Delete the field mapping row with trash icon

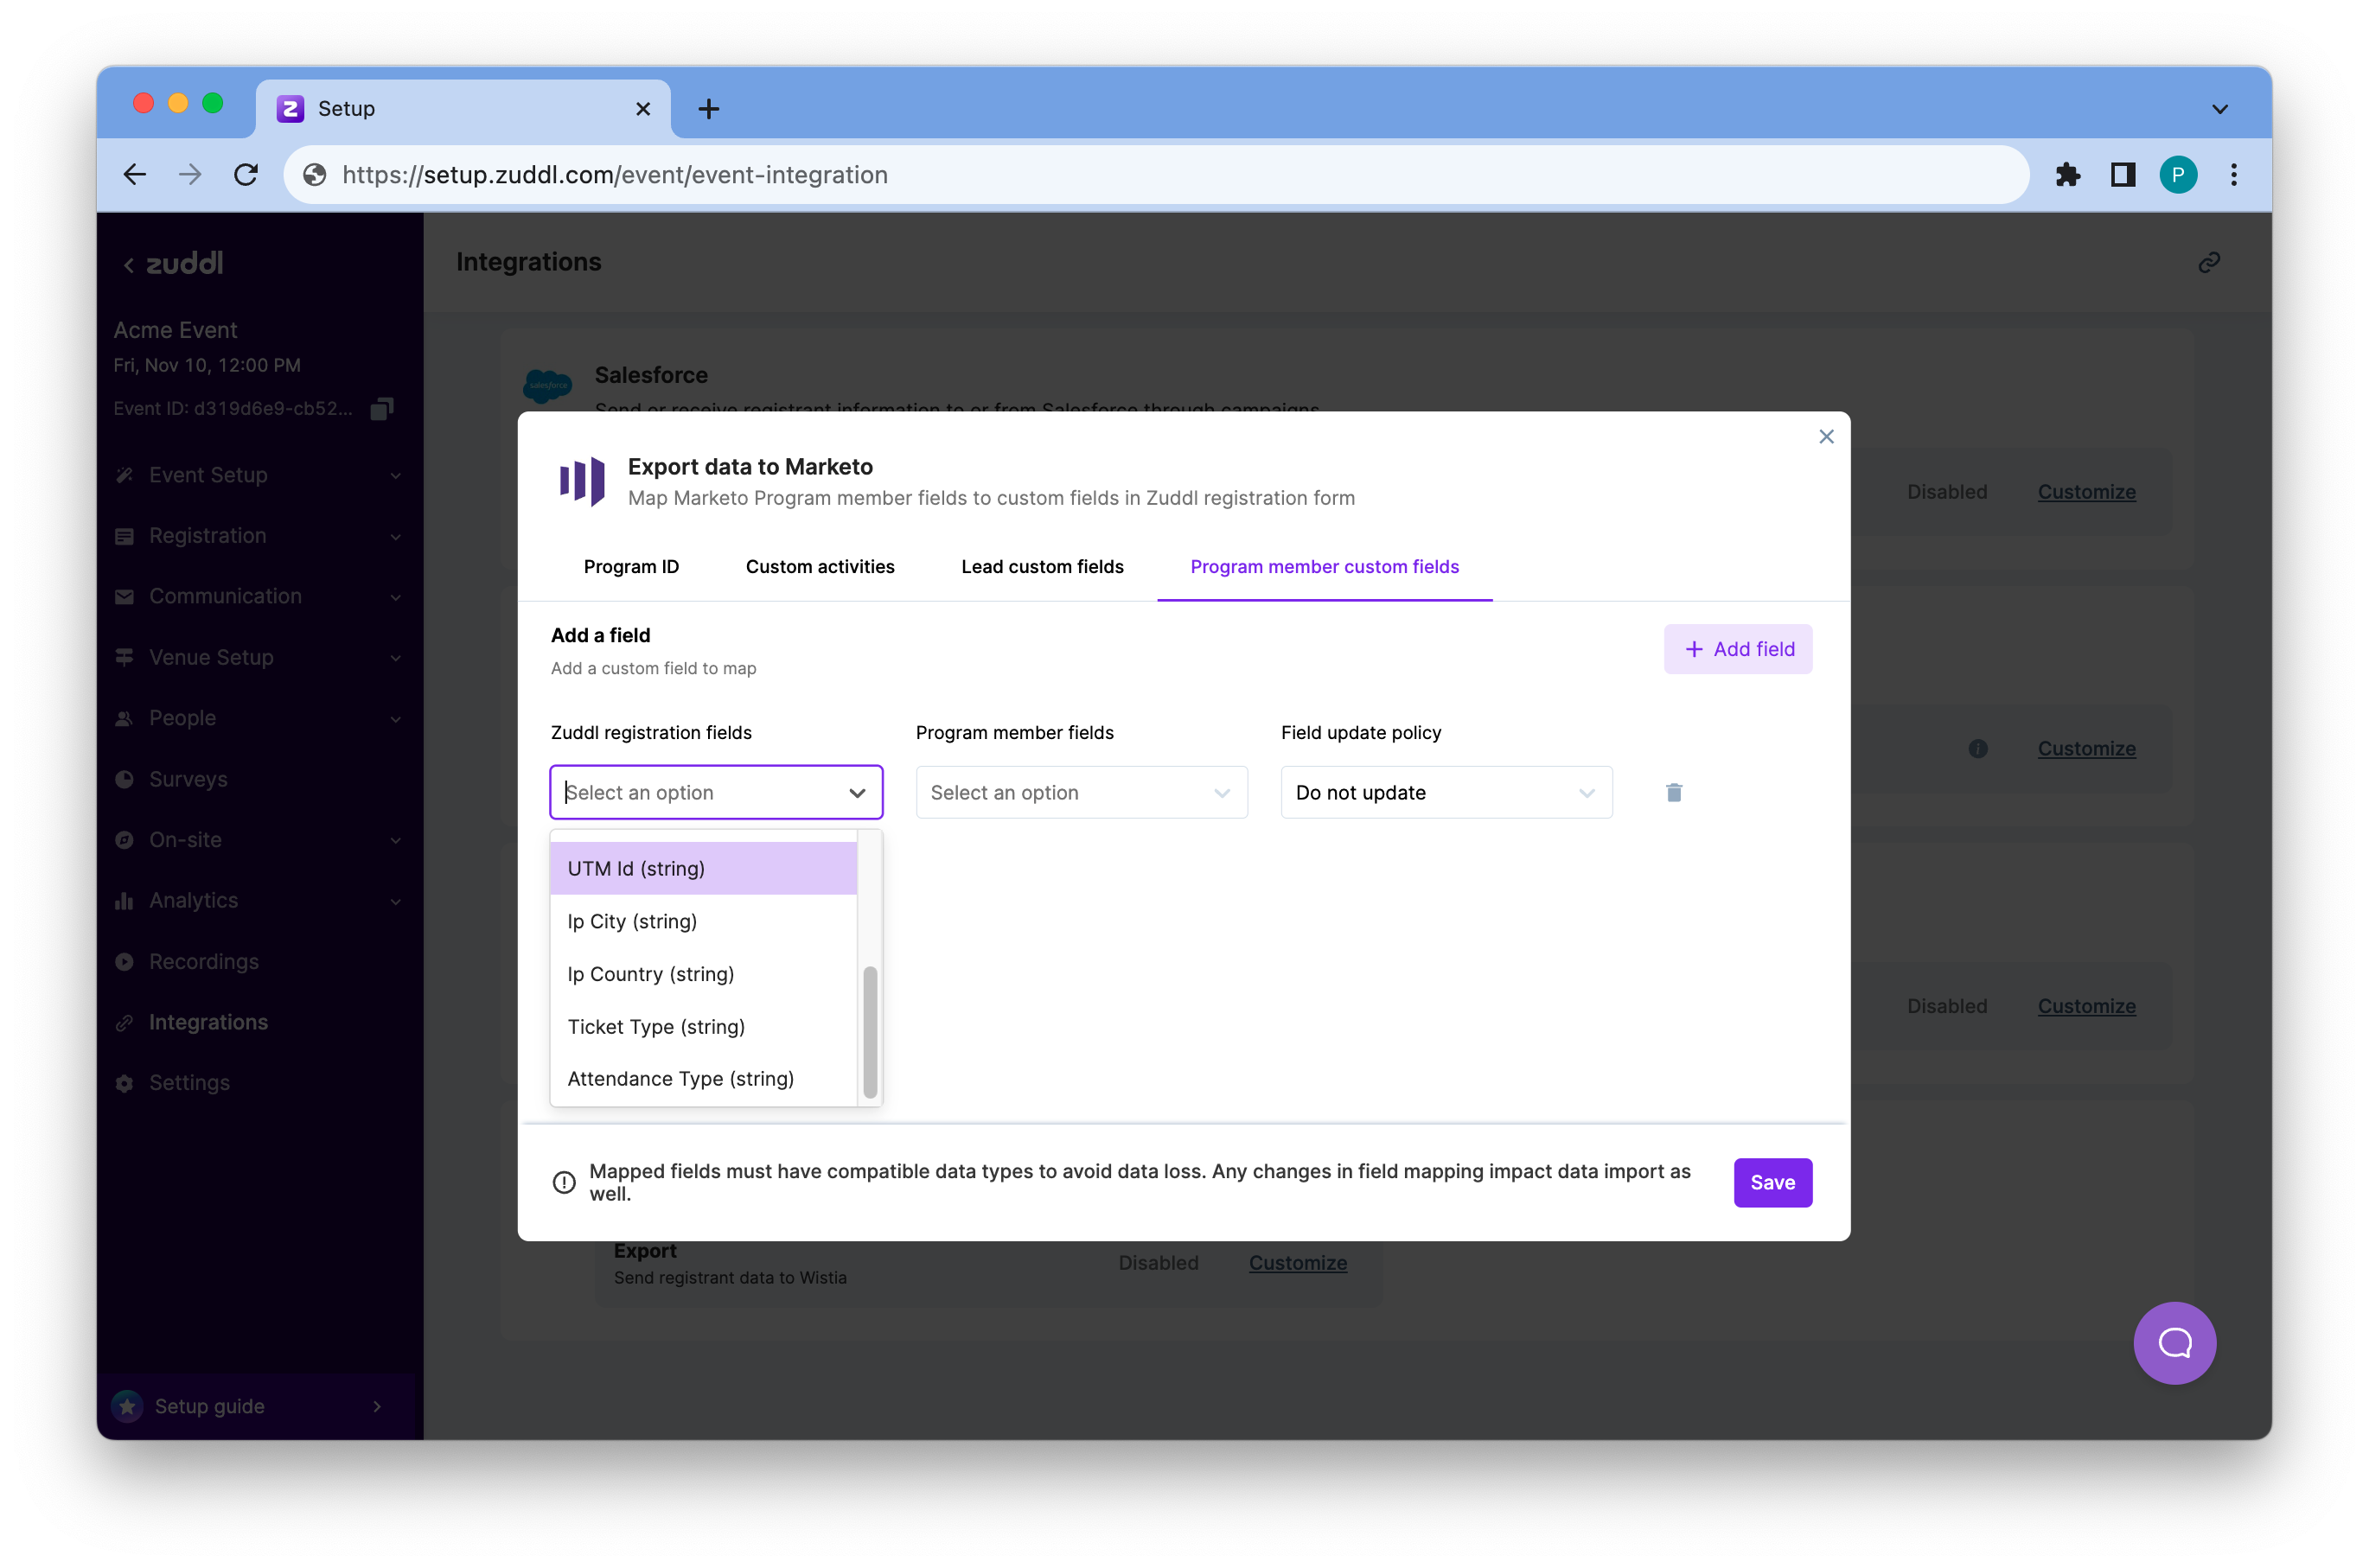tap(1674, 792)
